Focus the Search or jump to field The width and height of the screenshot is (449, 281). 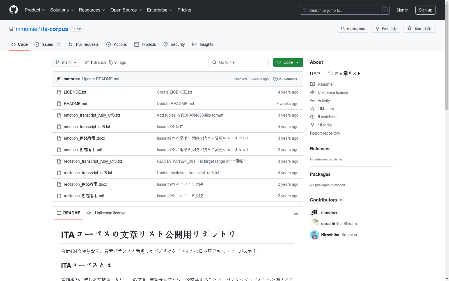pyautogui.click(x=345, y=10)
